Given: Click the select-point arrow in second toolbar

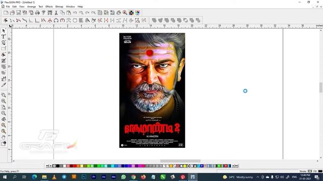Looking at the screenshot, I should (x=6, y=20).
